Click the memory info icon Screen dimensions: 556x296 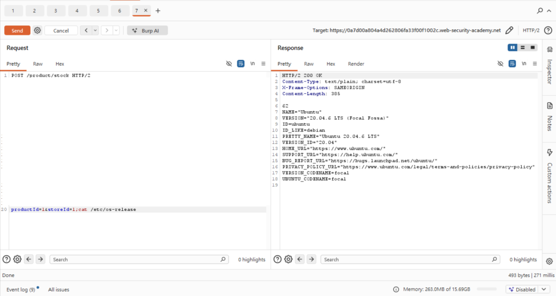396,289
